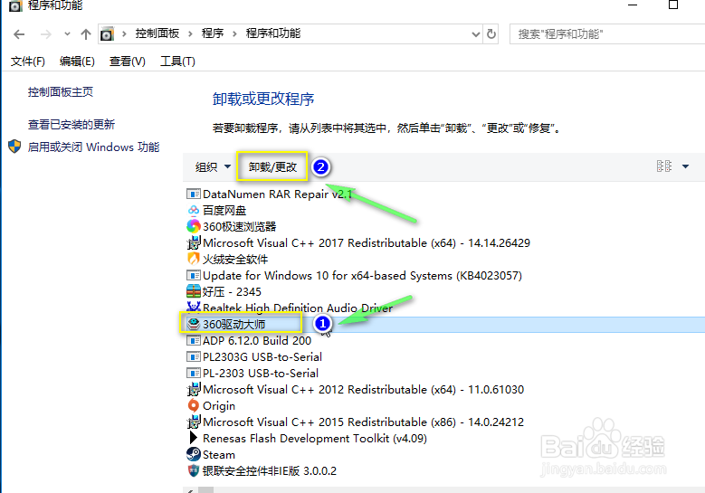Select DataNumen RAR Repair icon
This screenshot has height=493, width=705.
[194, 194]
